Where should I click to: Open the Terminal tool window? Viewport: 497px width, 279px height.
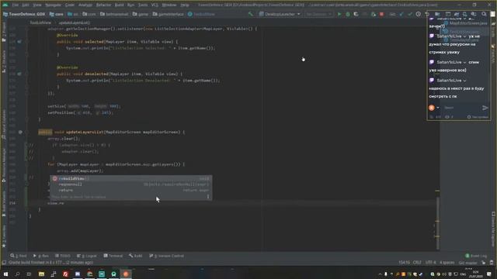point(113,256)
